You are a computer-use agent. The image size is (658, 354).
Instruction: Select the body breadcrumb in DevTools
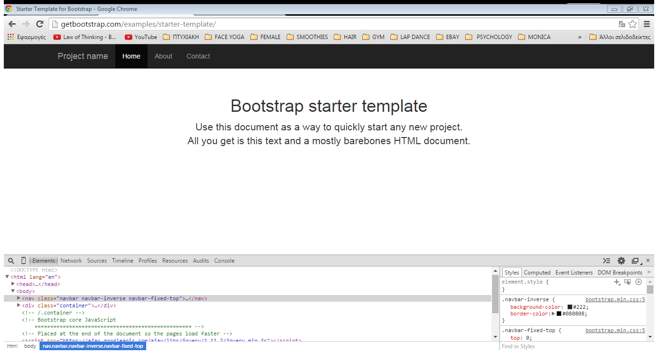[30, 346]
